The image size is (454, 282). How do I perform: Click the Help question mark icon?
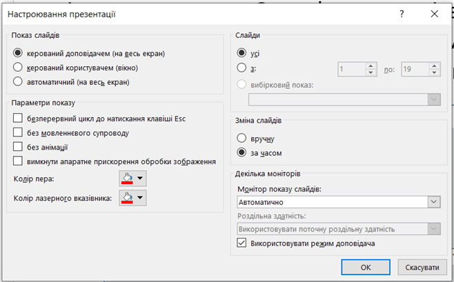[x=402, y=13]
